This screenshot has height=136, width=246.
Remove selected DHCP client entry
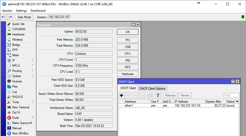tap(128, 95)
